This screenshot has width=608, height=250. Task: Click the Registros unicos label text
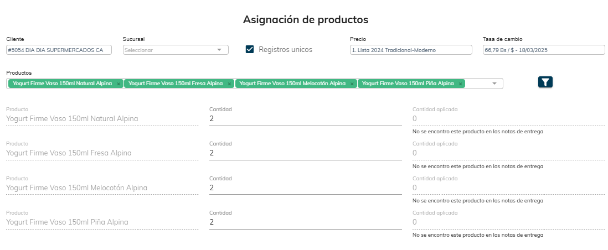285,49
